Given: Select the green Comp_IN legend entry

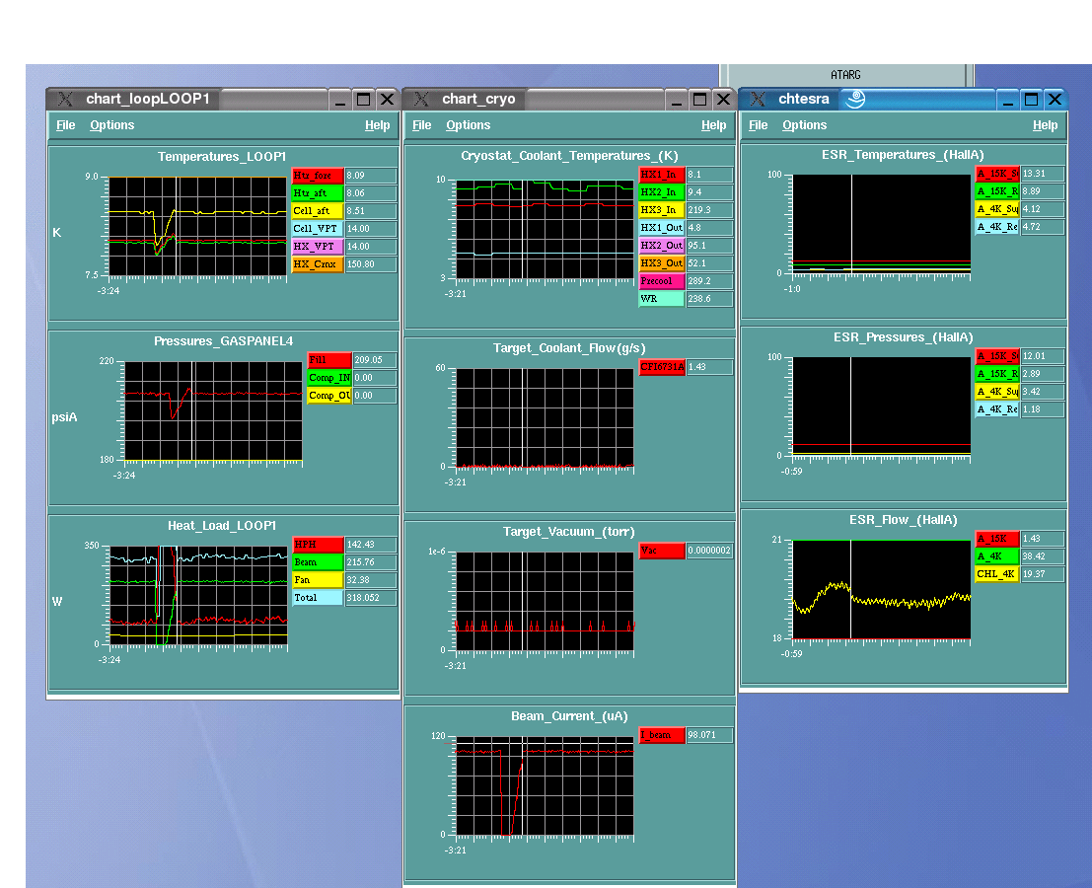Looking at the screenshot, I should (329, 378).
